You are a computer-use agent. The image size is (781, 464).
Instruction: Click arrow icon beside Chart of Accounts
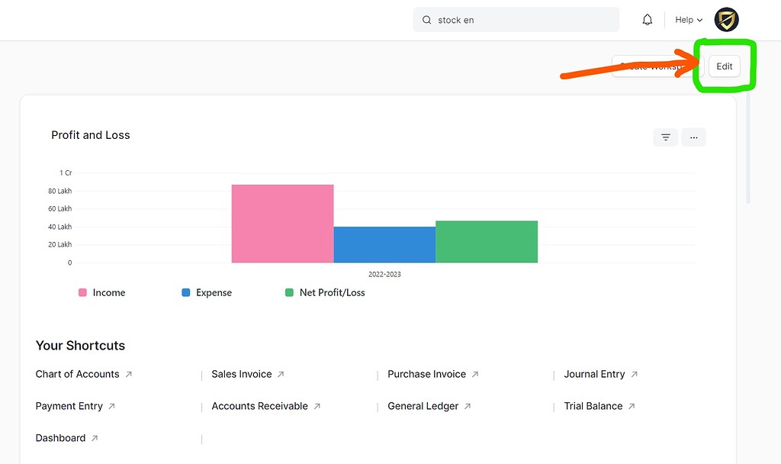[x=129, y=374]
